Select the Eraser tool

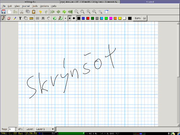[x=9, y=18]
